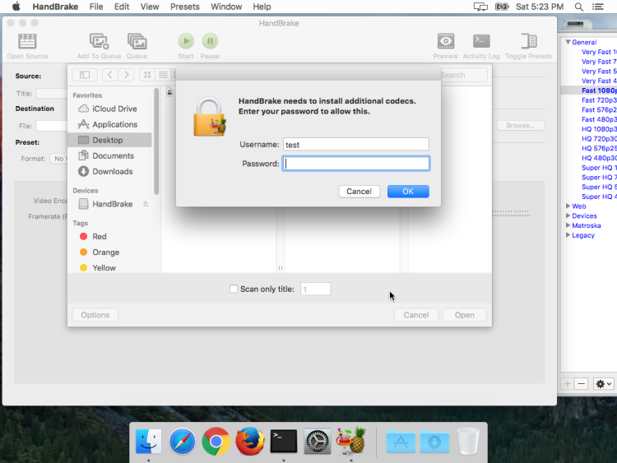Click the Password input field
This screenshot has width=617, height=463.
tap(356, 164)
